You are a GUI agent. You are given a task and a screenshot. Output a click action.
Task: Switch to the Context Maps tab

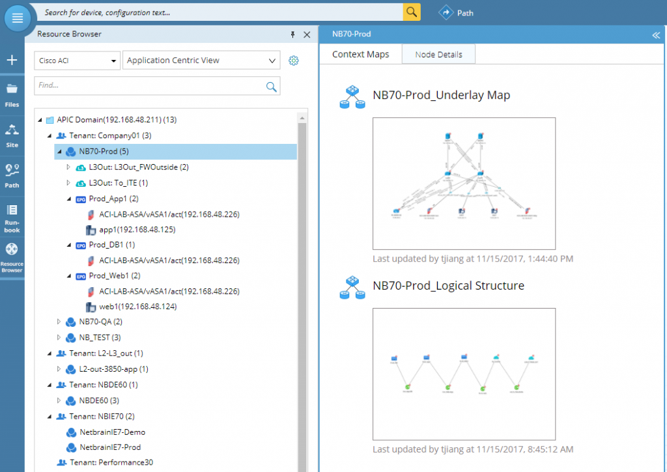coord(360,55)
